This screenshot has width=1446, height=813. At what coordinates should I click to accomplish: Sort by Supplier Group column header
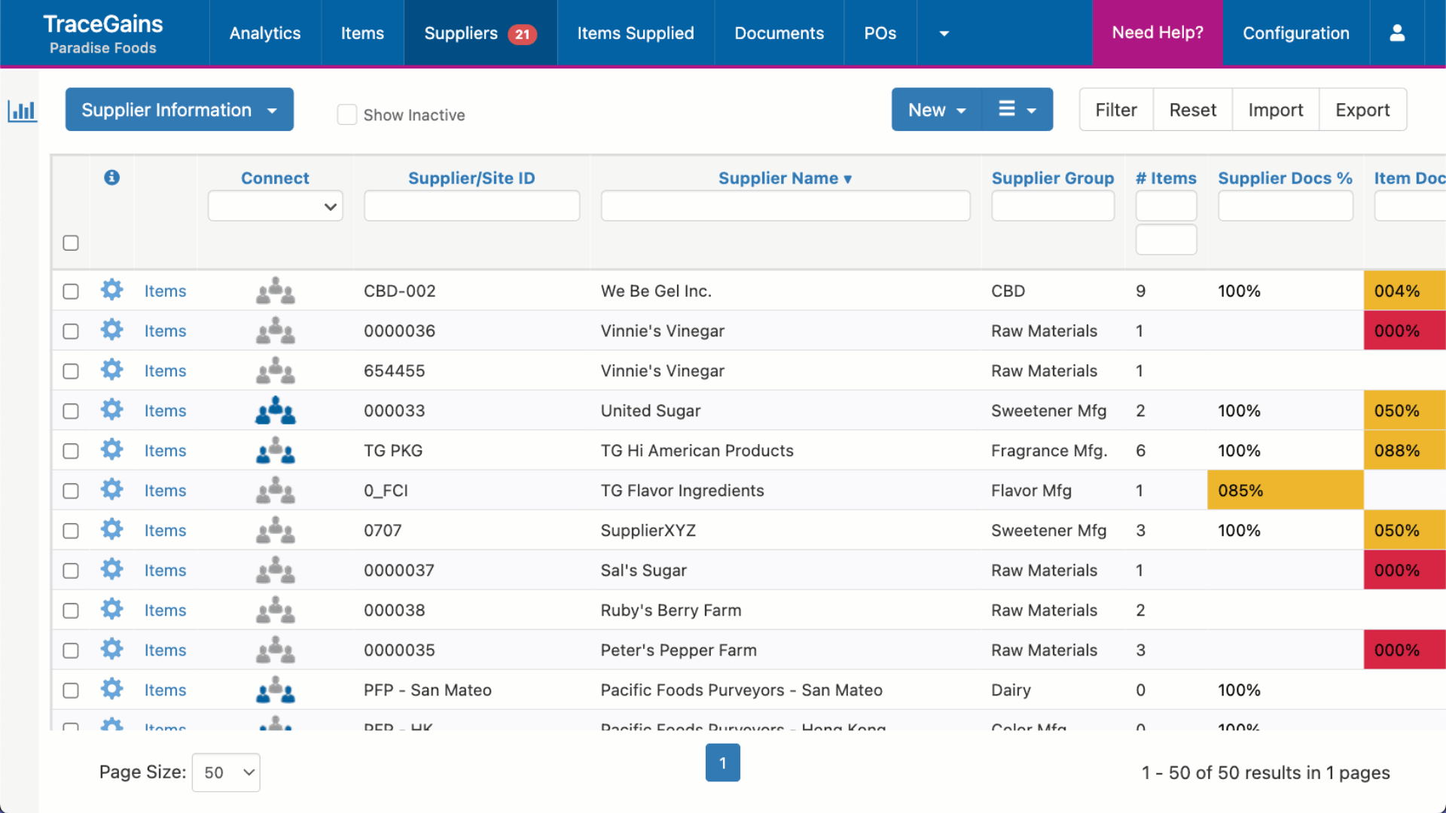coord(1052,178)
